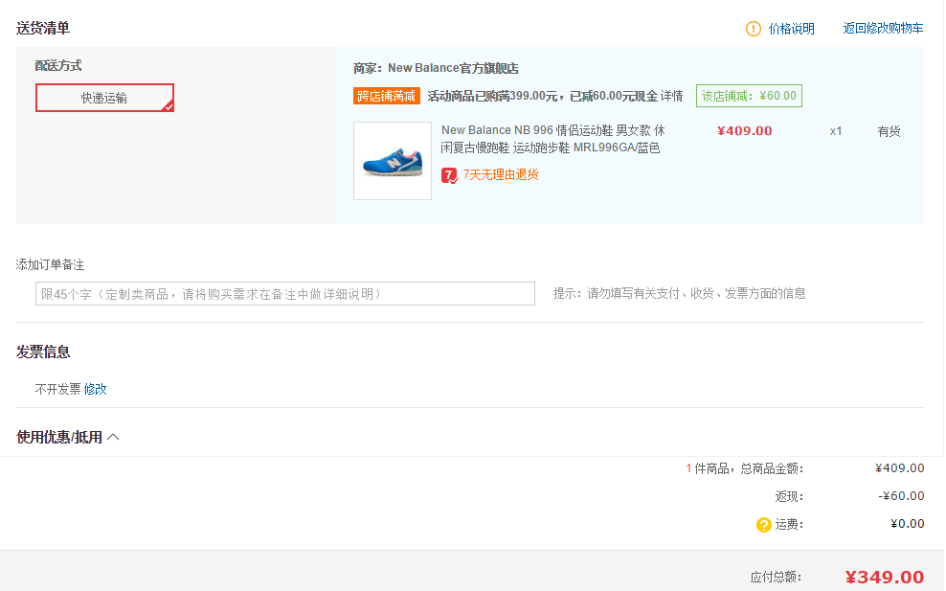Click the 有货 stock status text
This screenshot has height=591, width=946.
tap(889, 131)
